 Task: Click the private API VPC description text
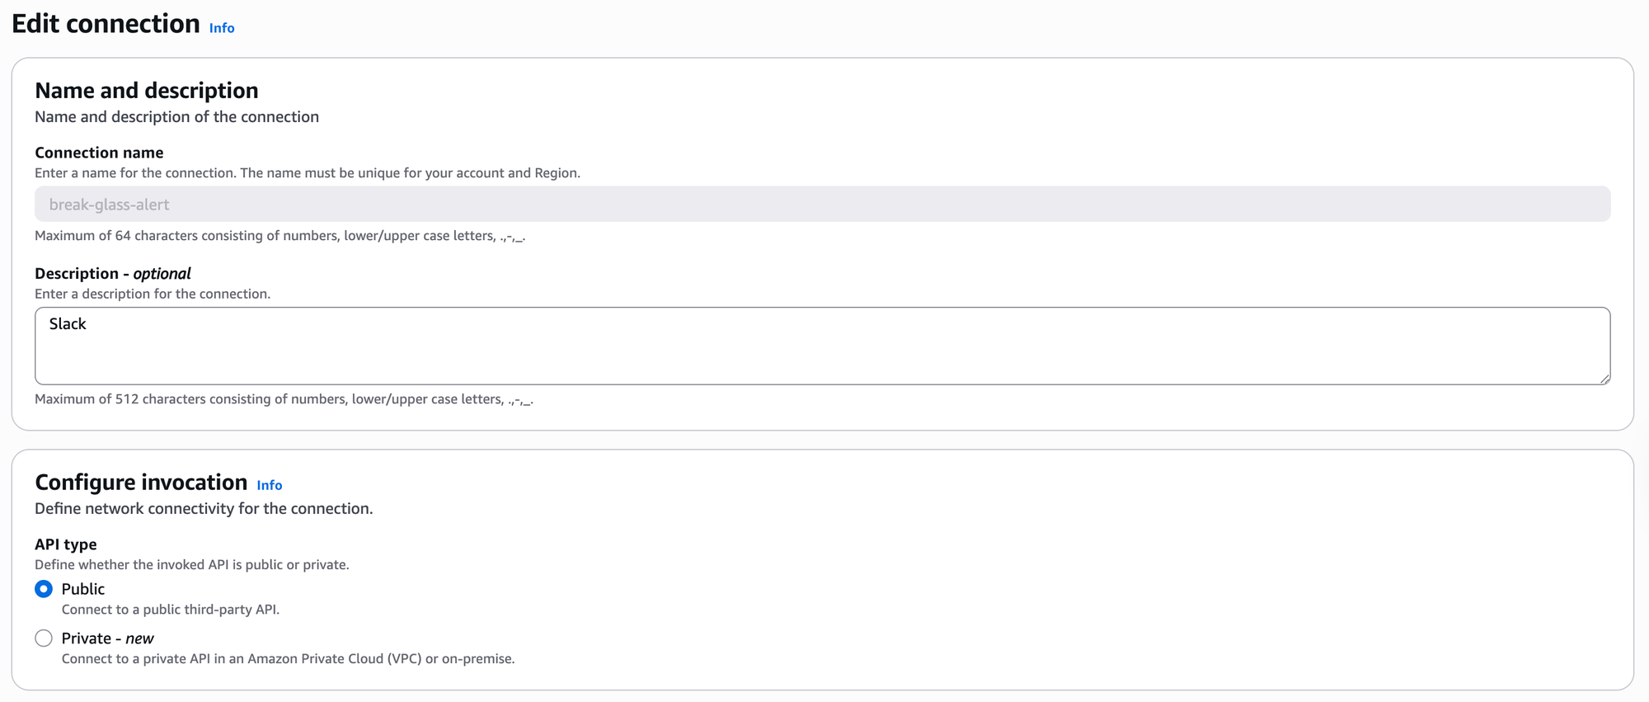[x=288, y=659]
